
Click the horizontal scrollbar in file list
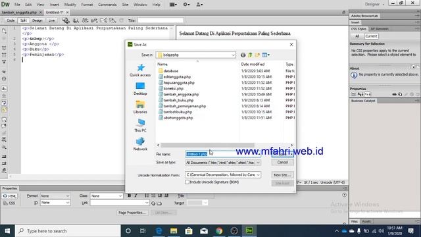[207, 145]
